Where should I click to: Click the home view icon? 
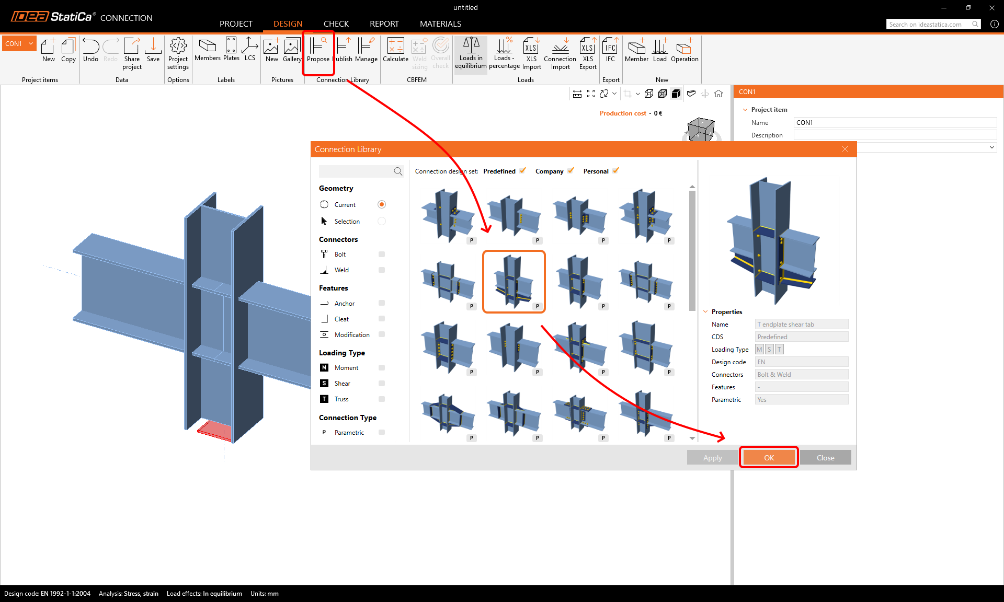[718, 94]
